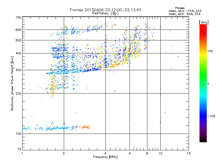
Task: Click the y-axis tick label '75'
Action: [x=19, y=149]
